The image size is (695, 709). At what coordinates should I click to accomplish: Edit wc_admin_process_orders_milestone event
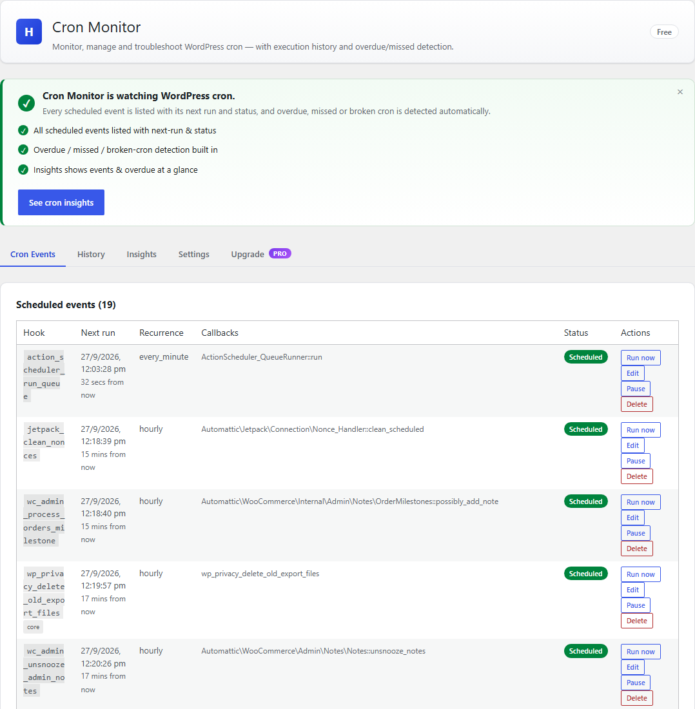tap(632, 518)
